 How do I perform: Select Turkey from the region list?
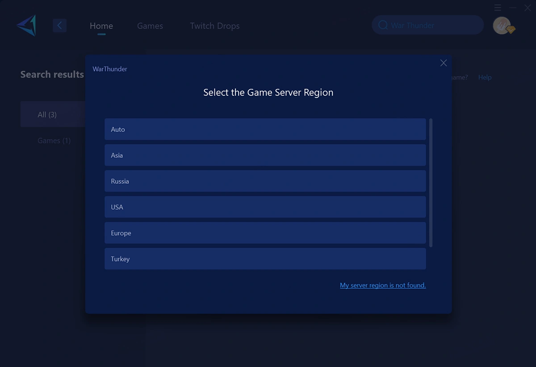(x=265, y=259)
